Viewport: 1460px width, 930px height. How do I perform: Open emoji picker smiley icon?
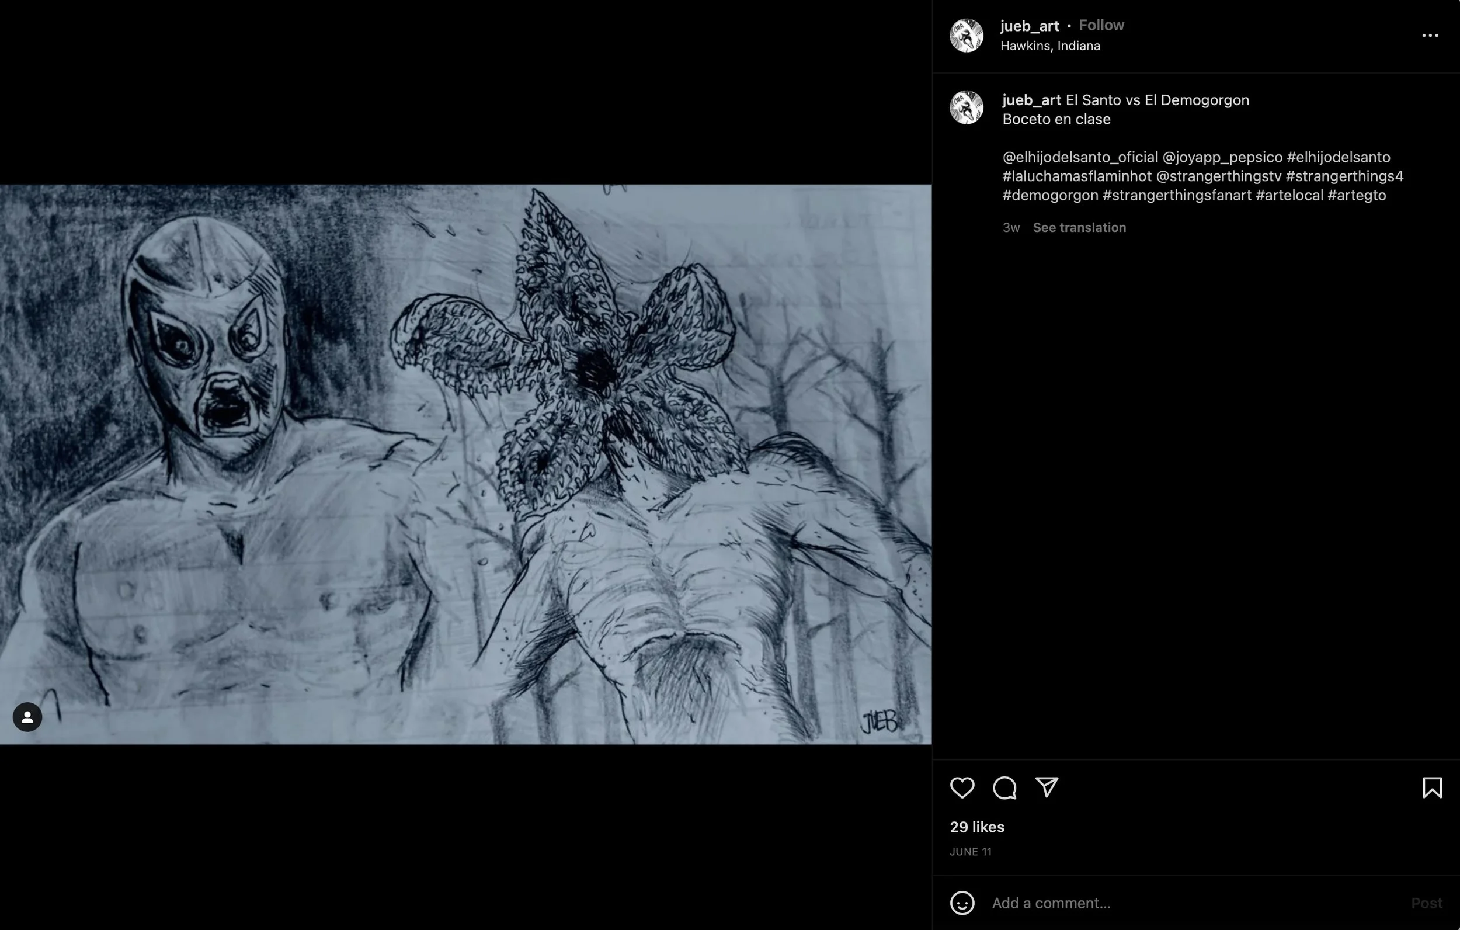pos(962,903)
